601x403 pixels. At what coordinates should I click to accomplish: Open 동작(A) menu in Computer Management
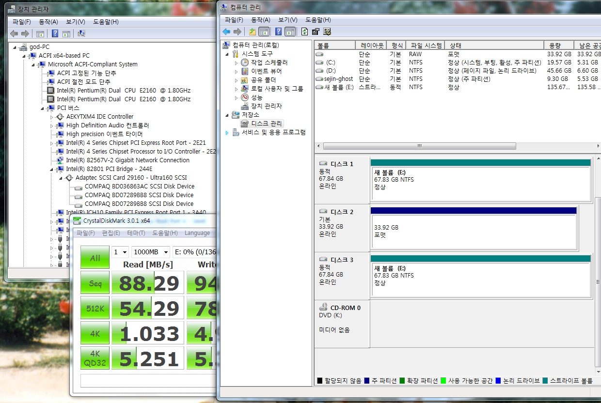tap(261, 20)
